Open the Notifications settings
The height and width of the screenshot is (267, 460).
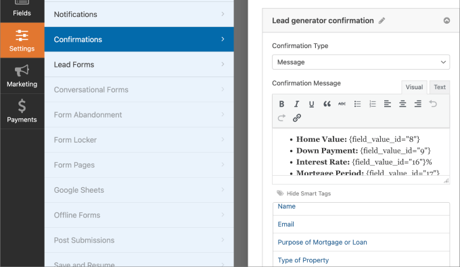click(x=139, y=14)
